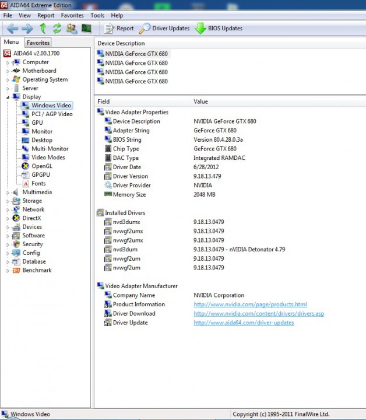Image resolution: width=366 pixels, height=420 pixels.
Task: Open the Report menu
Action: 45,16
